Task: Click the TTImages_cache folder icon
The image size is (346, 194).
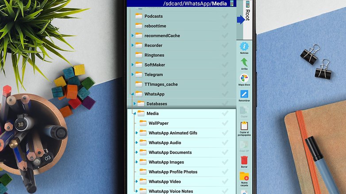Action: pyautogui.click(x=138, y=84)
